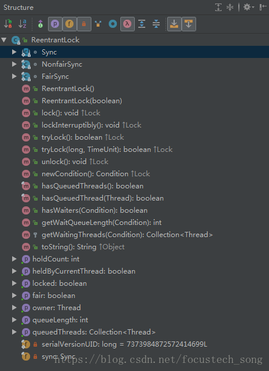Click method icon beside lock(): void
Viewport: 269px width, 371px height.
tap(26, 113)
